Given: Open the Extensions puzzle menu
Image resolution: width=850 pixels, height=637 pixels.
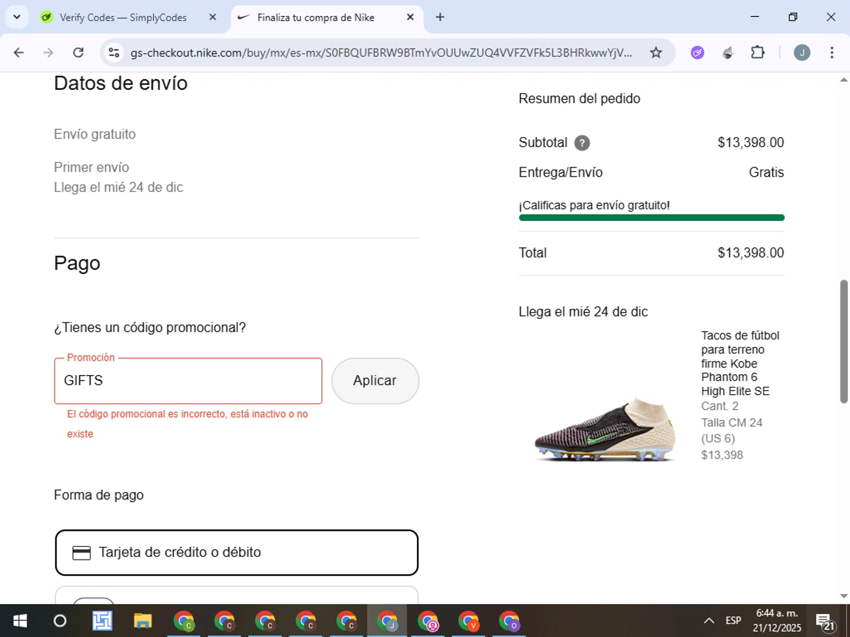Looking at the screenshot, I should [x=758, y=53].
